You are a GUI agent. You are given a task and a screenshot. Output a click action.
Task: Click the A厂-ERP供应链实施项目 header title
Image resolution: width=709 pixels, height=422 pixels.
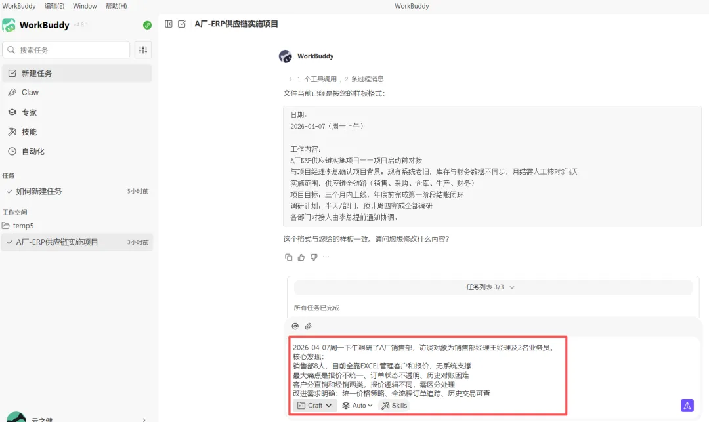(x=236, y=24)
